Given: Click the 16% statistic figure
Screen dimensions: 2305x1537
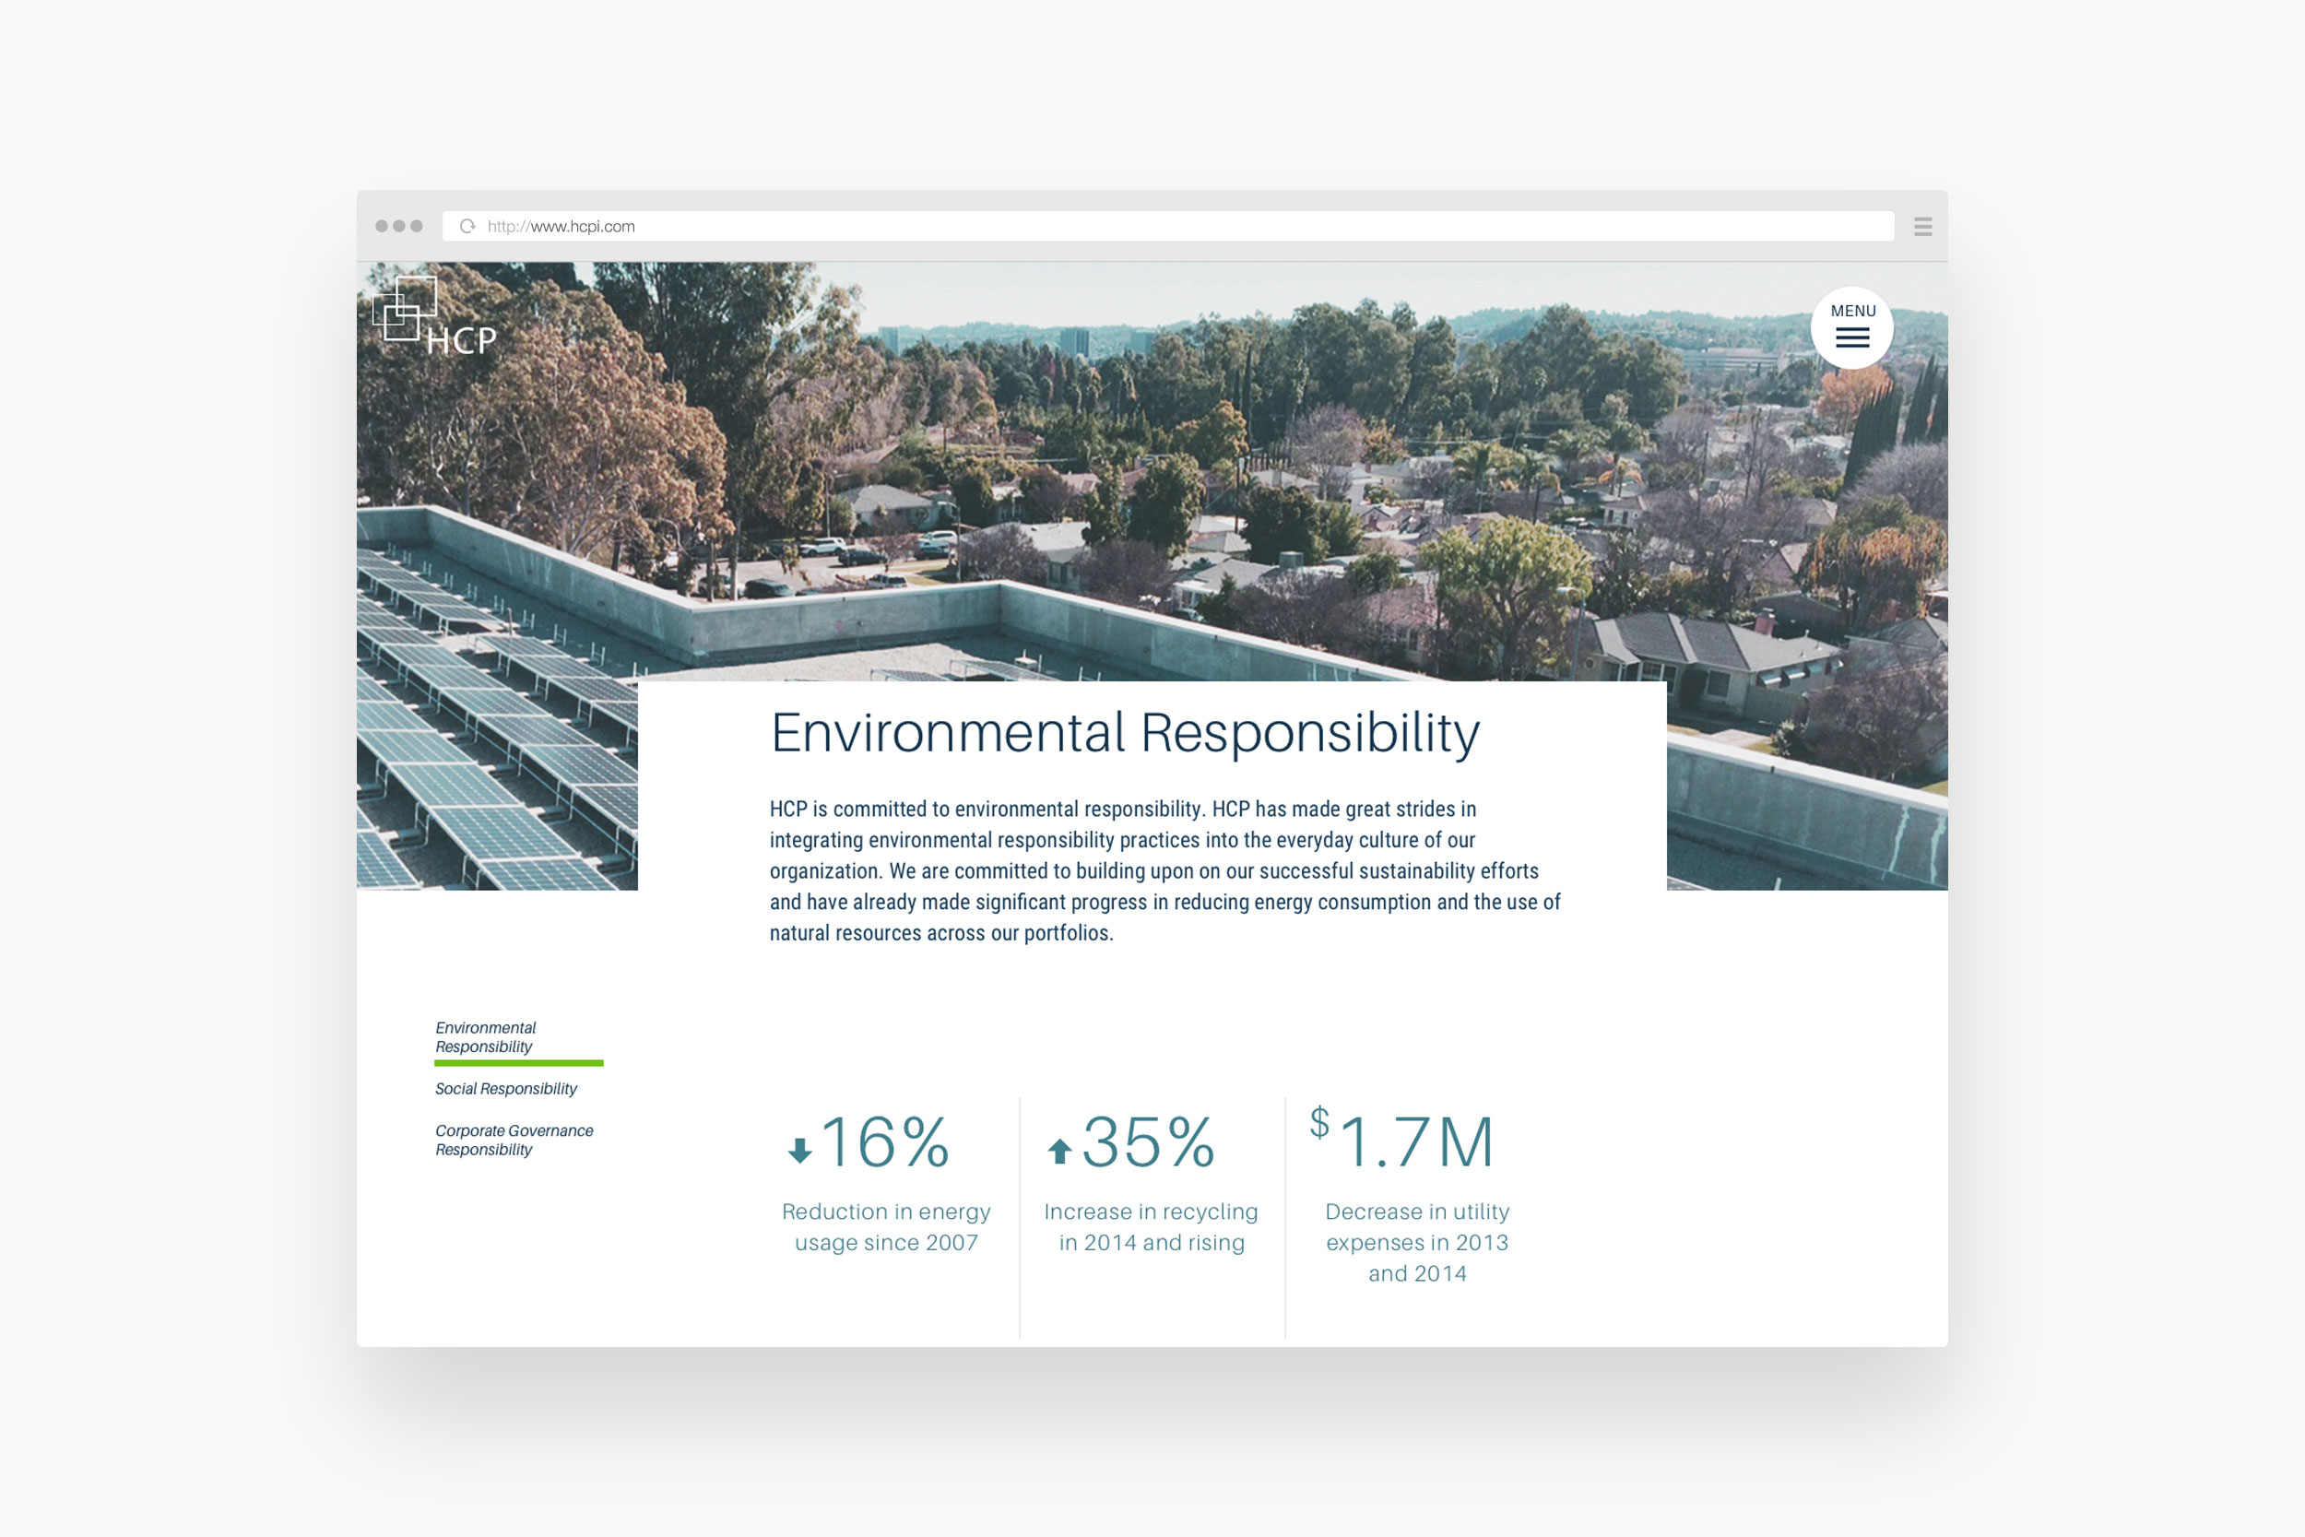Looking at the screenshot, I should 885,1142.
